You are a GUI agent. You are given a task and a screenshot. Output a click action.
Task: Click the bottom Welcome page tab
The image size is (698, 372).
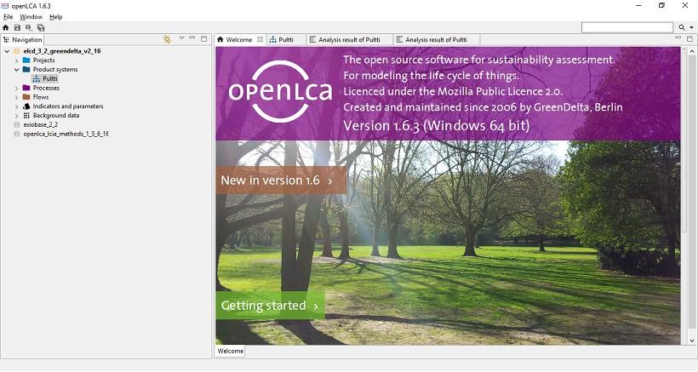coord(231,351)
